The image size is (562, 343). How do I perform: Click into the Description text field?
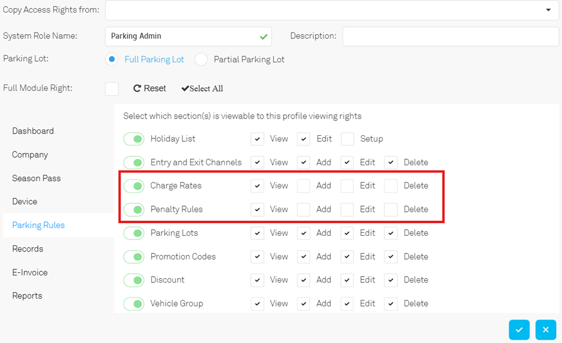[451, 36]
